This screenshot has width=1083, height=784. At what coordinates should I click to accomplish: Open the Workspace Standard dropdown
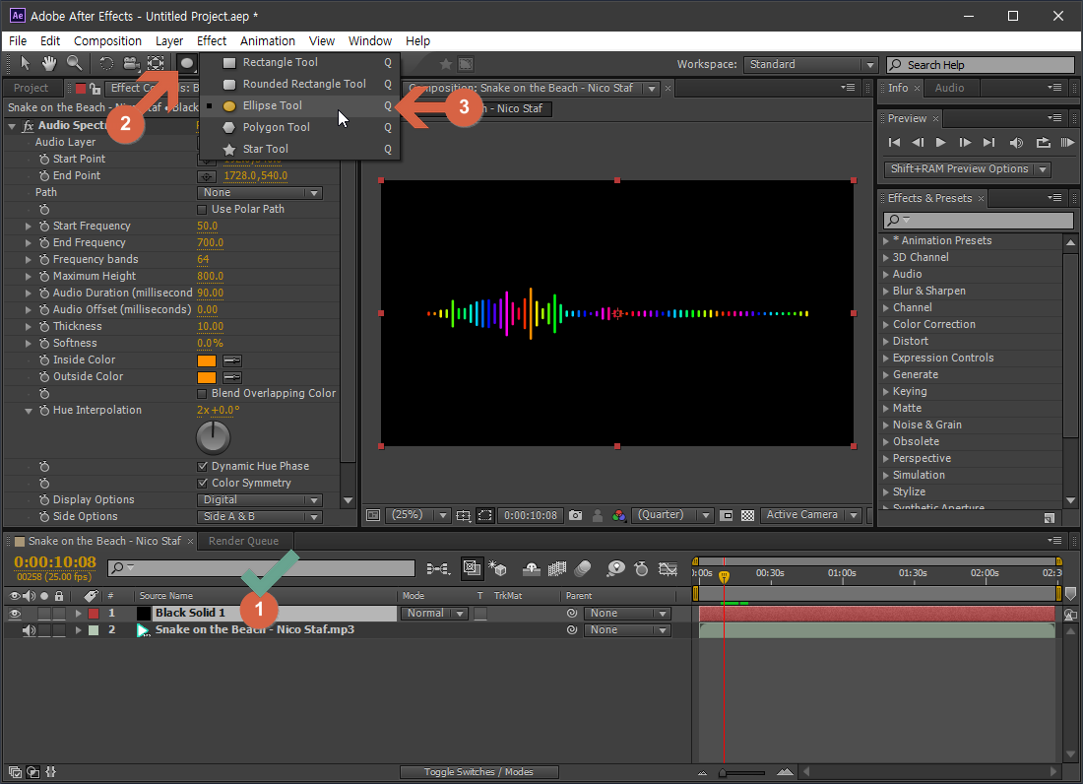tap(810, 64)
